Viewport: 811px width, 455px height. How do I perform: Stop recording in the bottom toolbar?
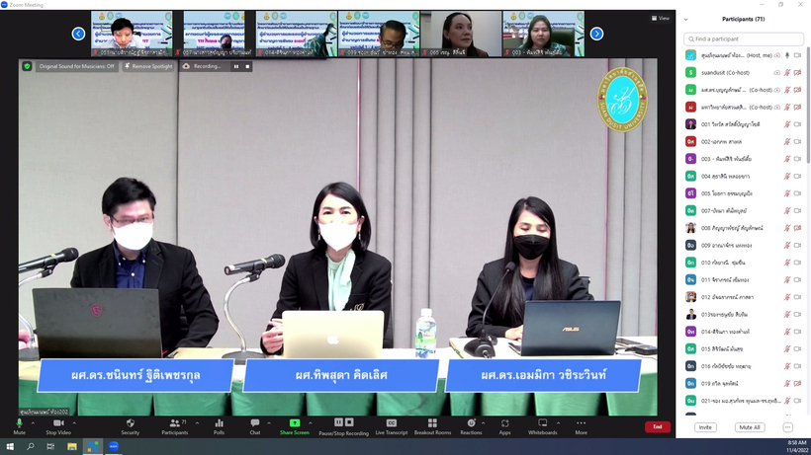(350, 422)
